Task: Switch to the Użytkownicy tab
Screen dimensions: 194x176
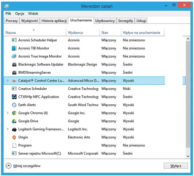Action: 105,21
